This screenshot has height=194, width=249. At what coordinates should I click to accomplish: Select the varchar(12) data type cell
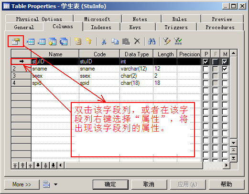(x=136, y=69)
